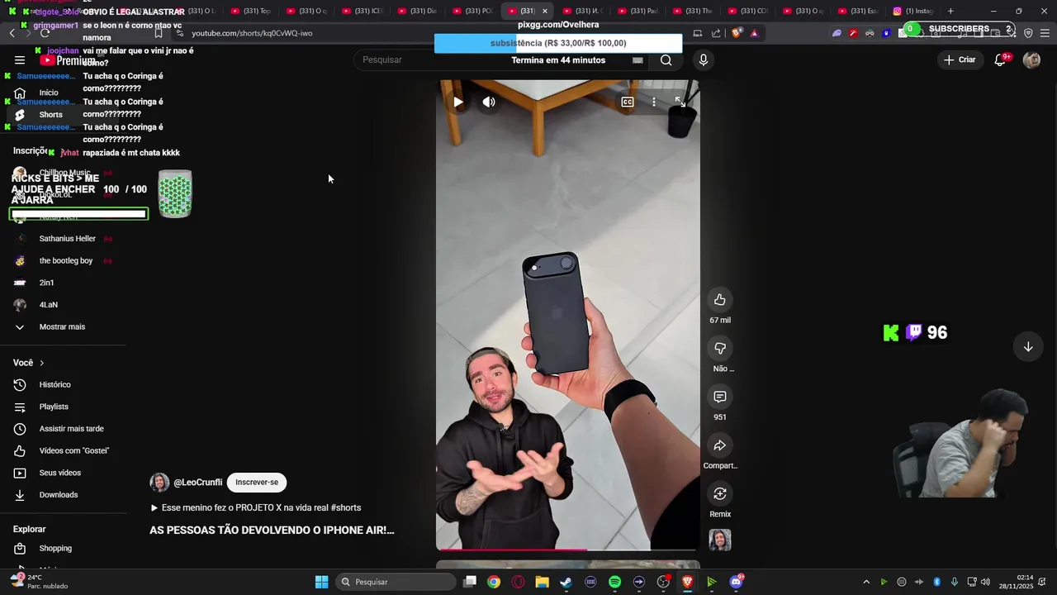Reload the page with browser refresh

pyautogui.click(x=45, y=33)
